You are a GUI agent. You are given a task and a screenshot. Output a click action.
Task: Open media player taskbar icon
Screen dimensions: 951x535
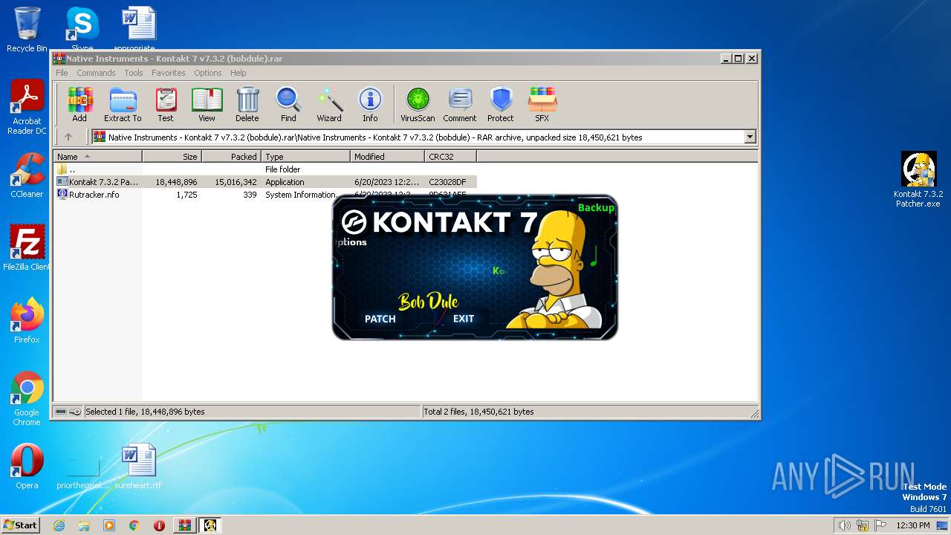pyautogui.click(x=109, y=525)
